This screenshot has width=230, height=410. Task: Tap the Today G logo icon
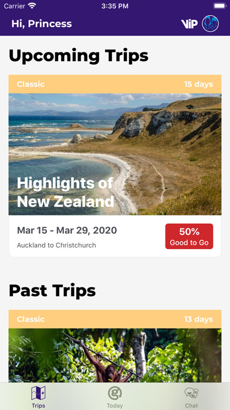(x=115, y=393)
